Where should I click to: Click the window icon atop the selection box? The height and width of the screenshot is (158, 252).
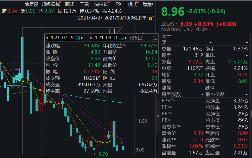(x=112, y=31)
